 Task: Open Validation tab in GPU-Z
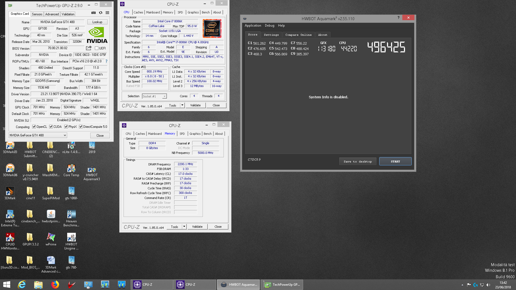click(68, 14)
